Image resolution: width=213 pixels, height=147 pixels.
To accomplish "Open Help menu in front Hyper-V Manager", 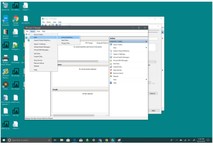I will 44,31.
